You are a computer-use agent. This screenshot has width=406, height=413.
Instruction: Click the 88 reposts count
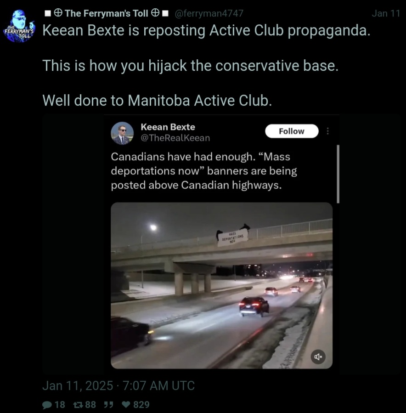[90, 405]
